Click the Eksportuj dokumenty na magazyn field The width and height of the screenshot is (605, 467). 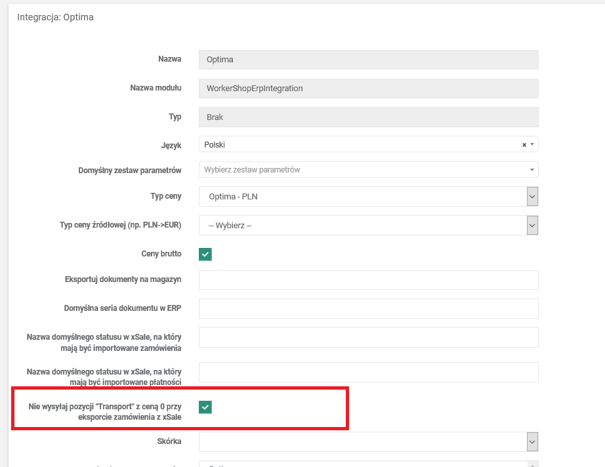[368, 280]
